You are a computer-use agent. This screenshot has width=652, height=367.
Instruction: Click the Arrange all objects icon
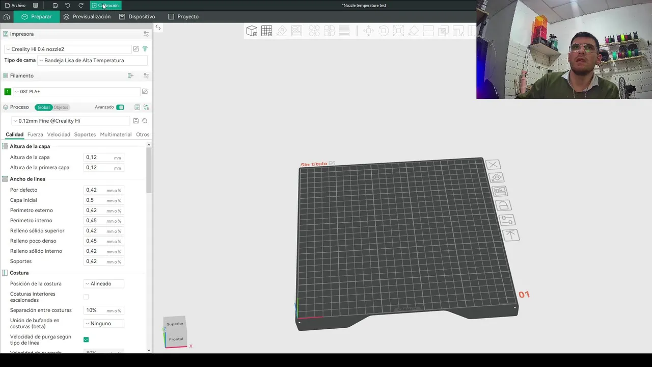tap(296, 31)
